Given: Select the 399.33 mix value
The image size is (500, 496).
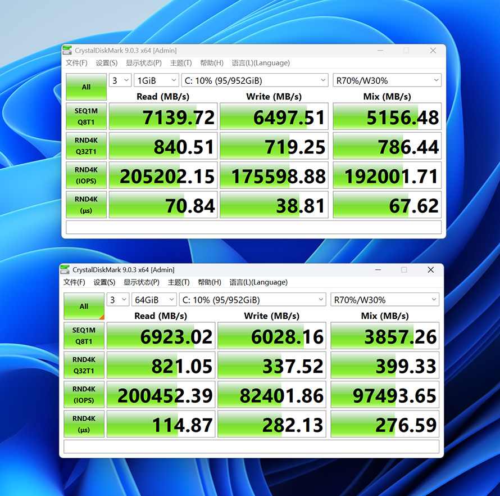Looking at the screenshot, I should point(385,365).
